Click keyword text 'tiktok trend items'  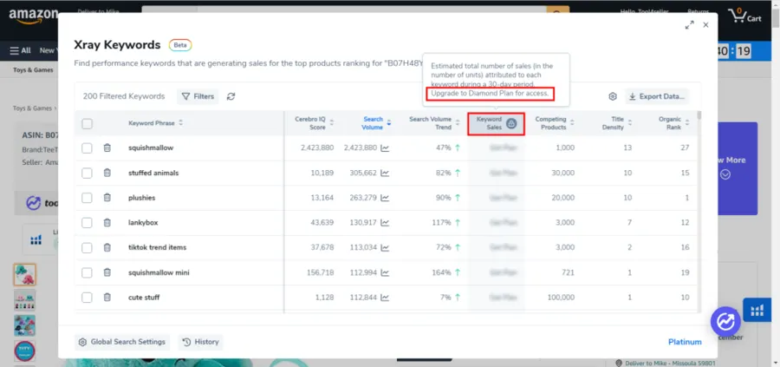pos(157,247)
